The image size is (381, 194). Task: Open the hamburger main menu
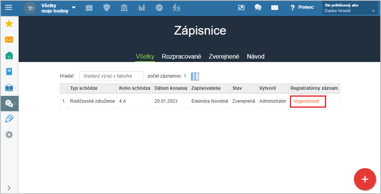(8, 8)
